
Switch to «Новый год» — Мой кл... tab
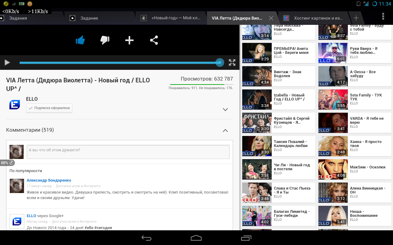(x=172, y=18)
